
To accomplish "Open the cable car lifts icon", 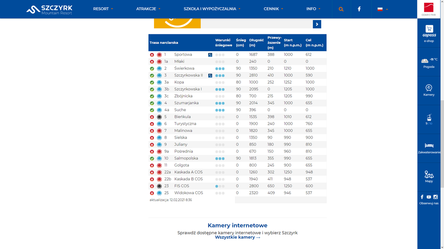I will [429, 118].
